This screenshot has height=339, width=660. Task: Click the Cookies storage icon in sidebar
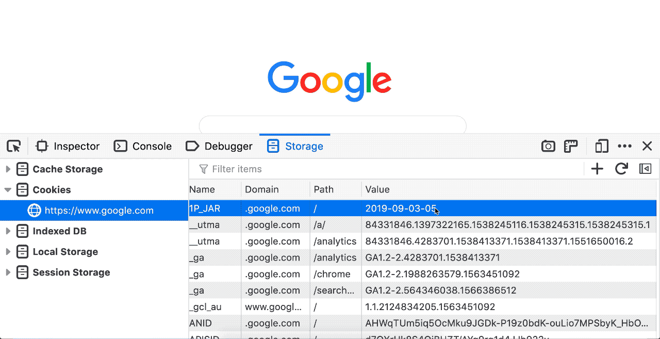22,189
